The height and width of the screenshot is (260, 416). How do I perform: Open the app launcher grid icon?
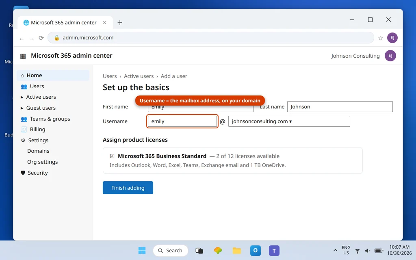click(23, 56)
